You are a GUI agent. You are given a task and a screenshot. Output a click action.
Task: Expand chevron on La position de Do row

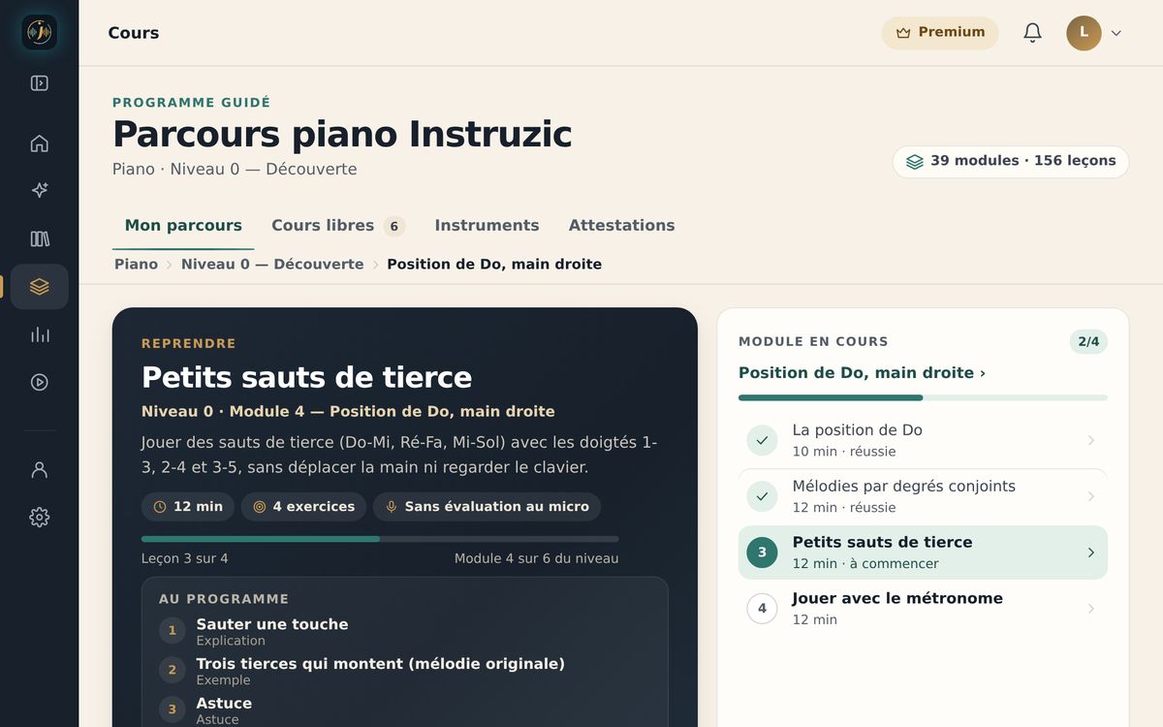1090,440
